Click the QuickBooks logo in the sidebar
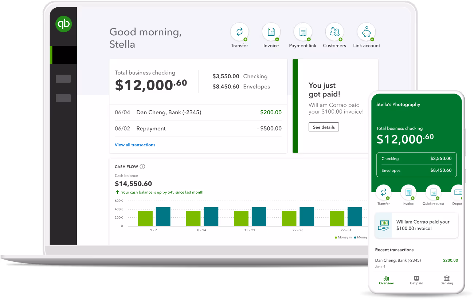 [63, 23]
